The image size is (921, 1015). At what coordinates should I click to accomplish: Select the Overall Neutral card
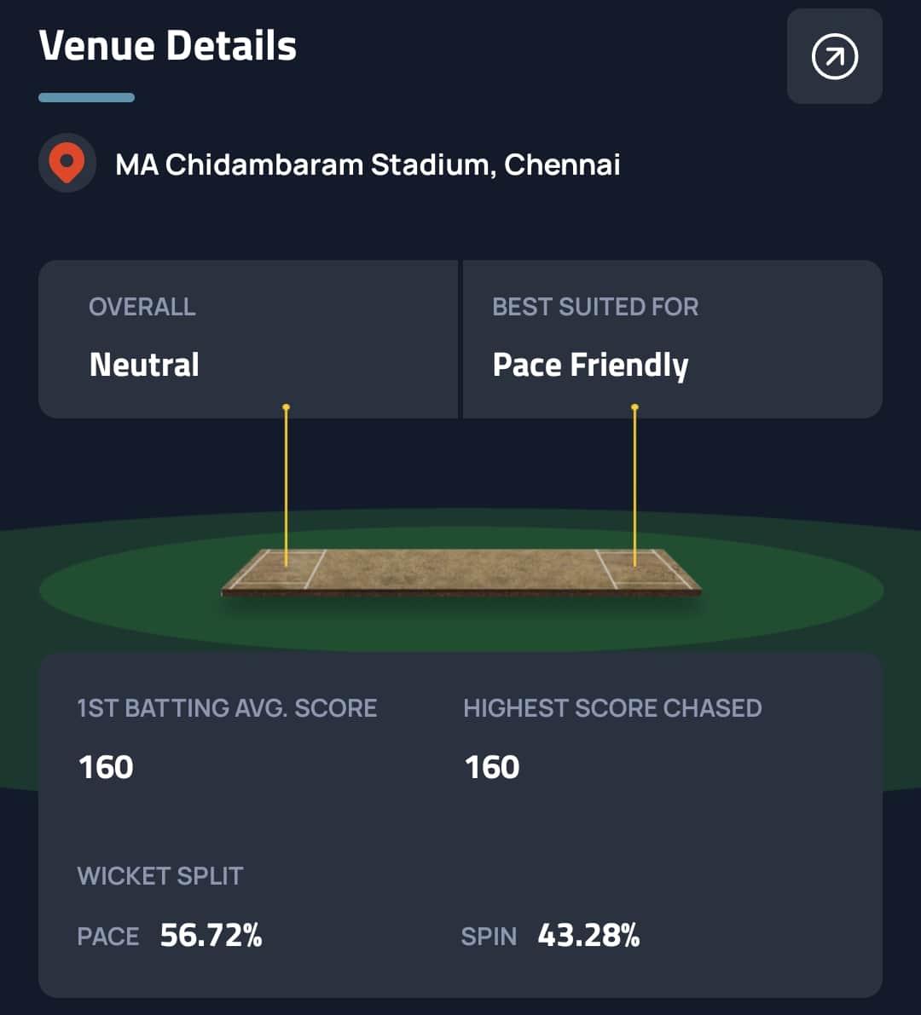(x=247, y=339)
